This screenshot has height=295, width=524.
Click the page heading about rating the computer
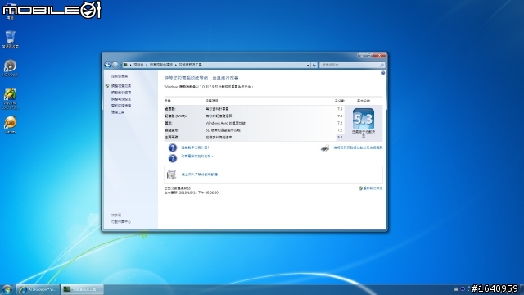click(201, 78)
